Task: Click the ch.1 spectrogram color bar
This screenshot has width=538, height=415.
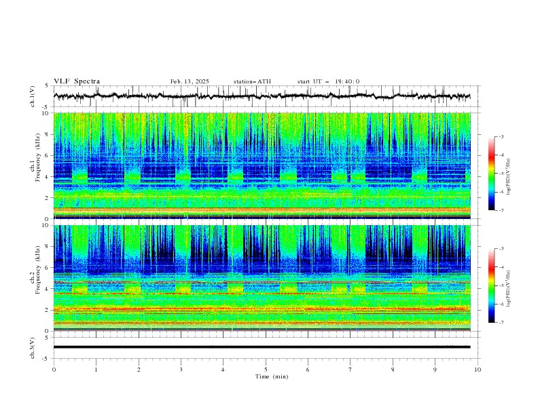Action: click(x=491, y=174)
